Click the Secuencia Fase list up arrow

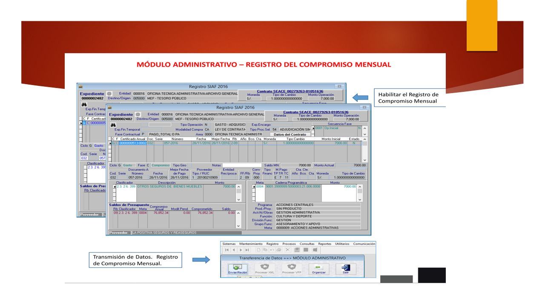pyautogui.click(x=364, y=128)
